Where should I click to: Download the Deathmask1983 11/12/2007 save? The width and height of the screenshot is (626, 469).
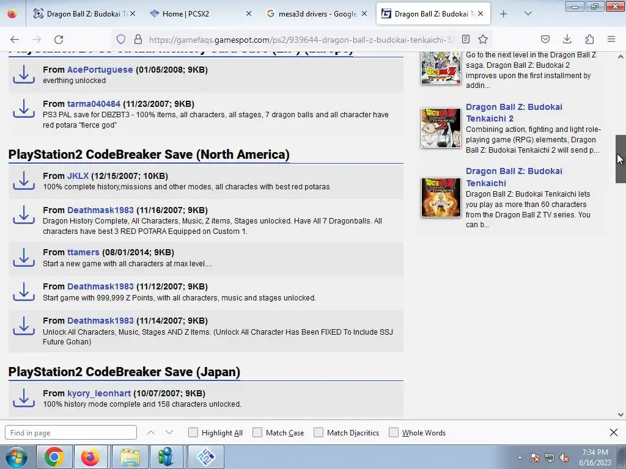pyautogui.click(x=24, y=291)
